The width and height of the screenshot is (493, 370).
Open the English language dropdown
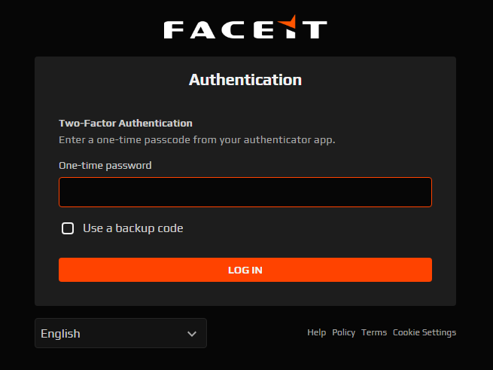(x=120, y=333)
